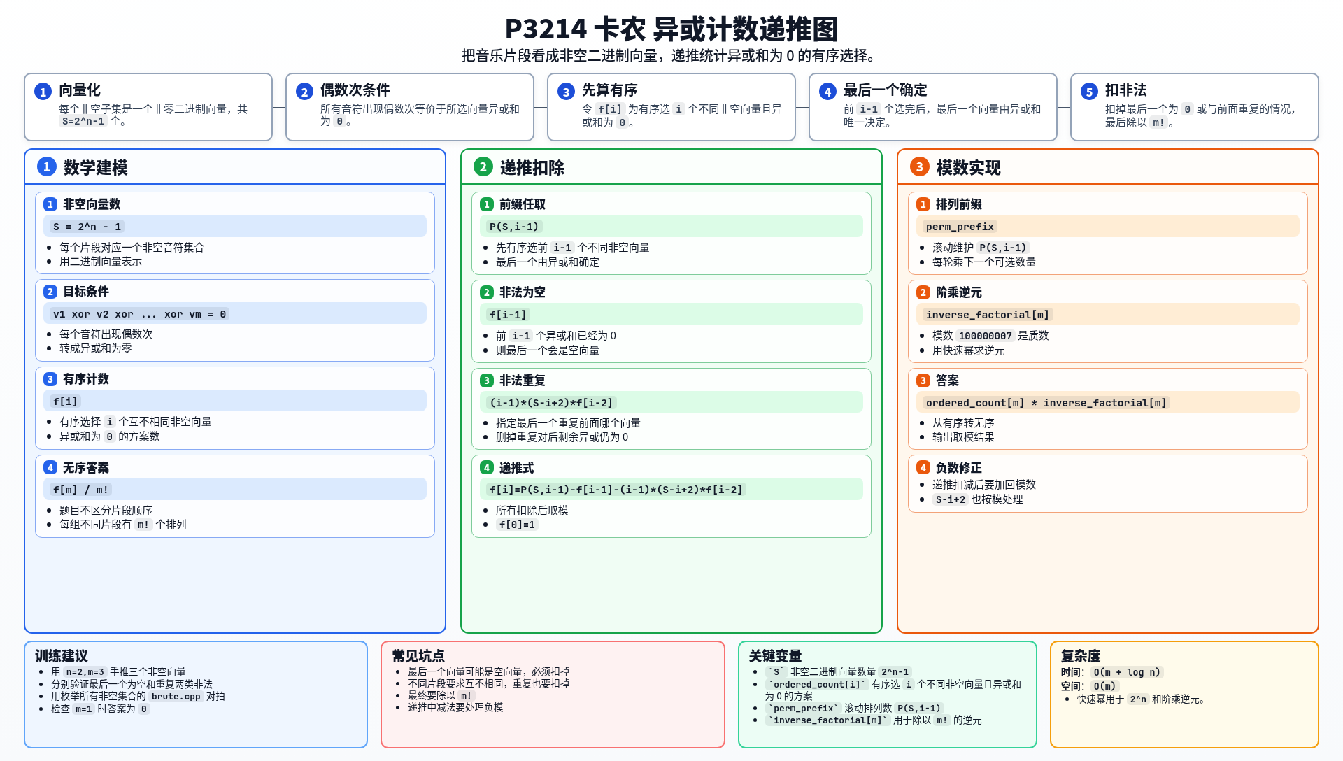This screenshot has width=1343, height=761.
Task: Click the f[i-1] code under 非法为空
Action: 508,315
